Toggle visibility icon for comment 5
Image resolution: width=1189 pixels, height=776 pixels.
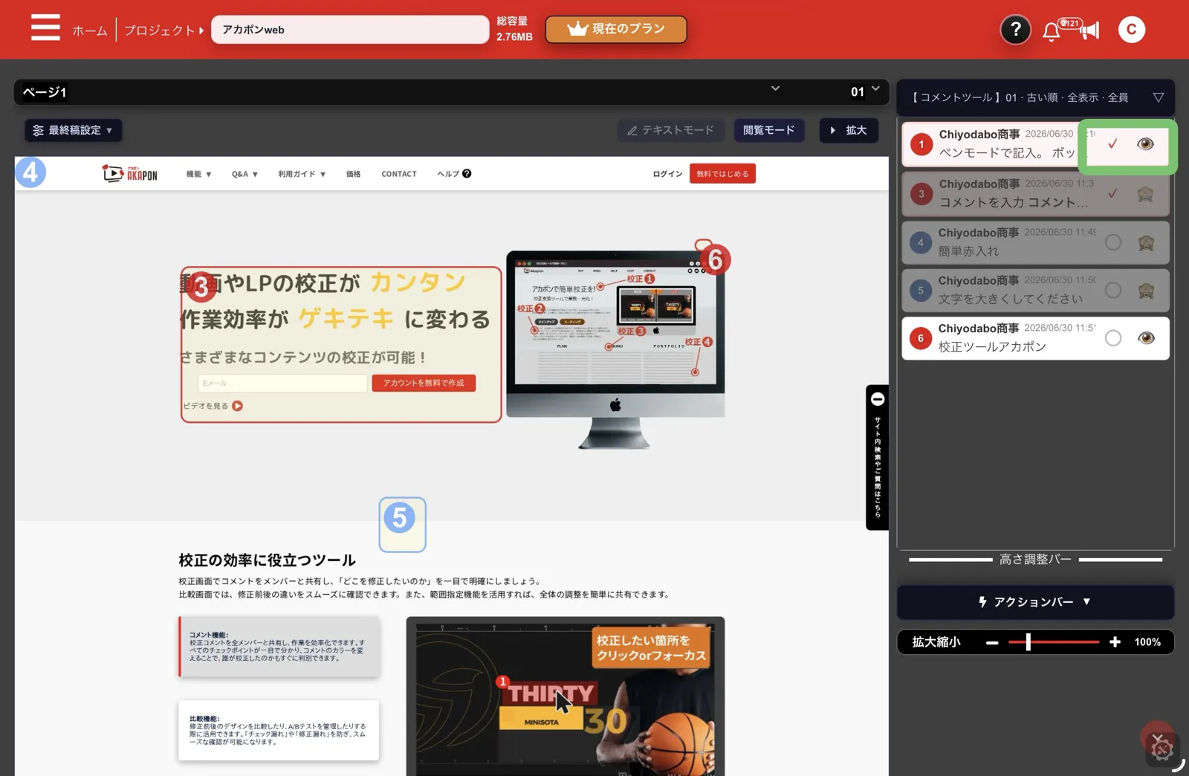(1146, 290)
